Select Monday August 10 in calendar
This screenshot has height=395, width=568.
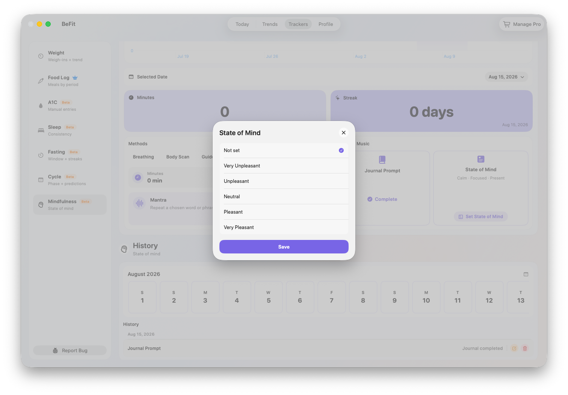[x=426, y=297]
